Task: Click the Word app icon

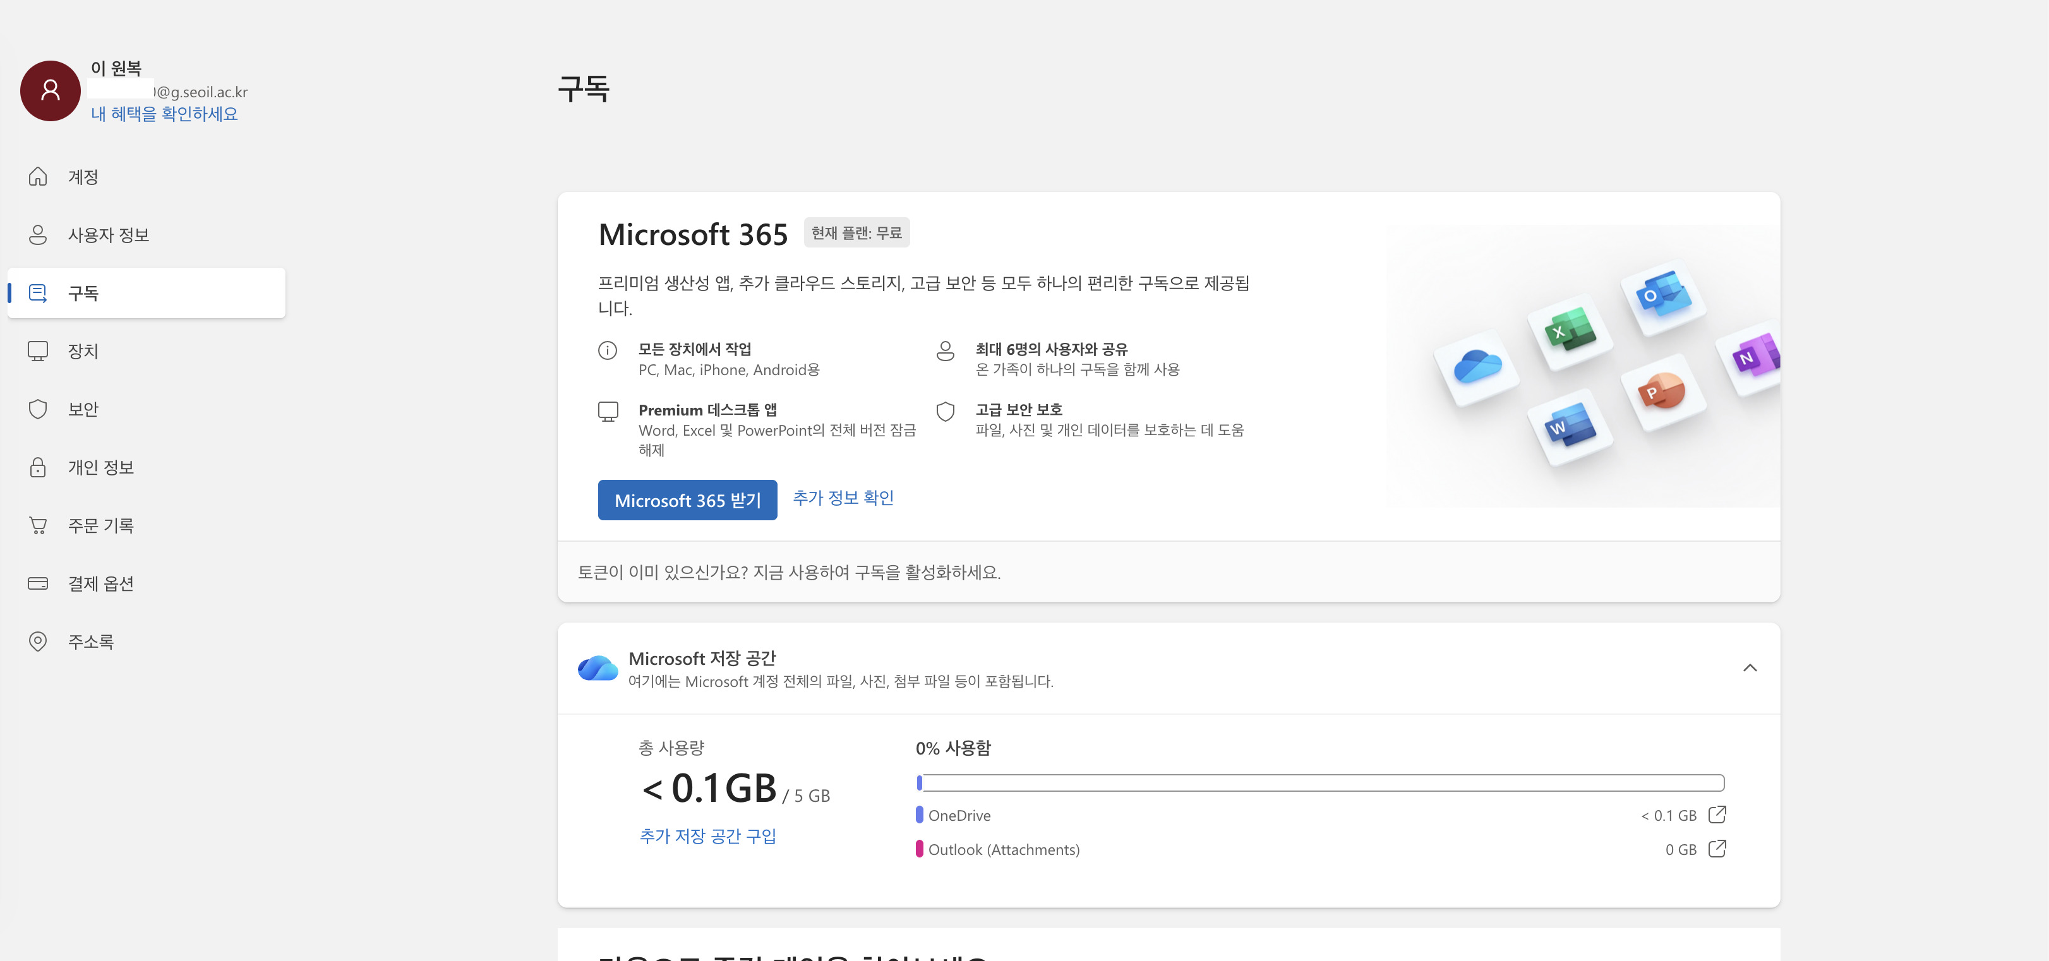Action: pyautogui.click(x=1570, y=427)
